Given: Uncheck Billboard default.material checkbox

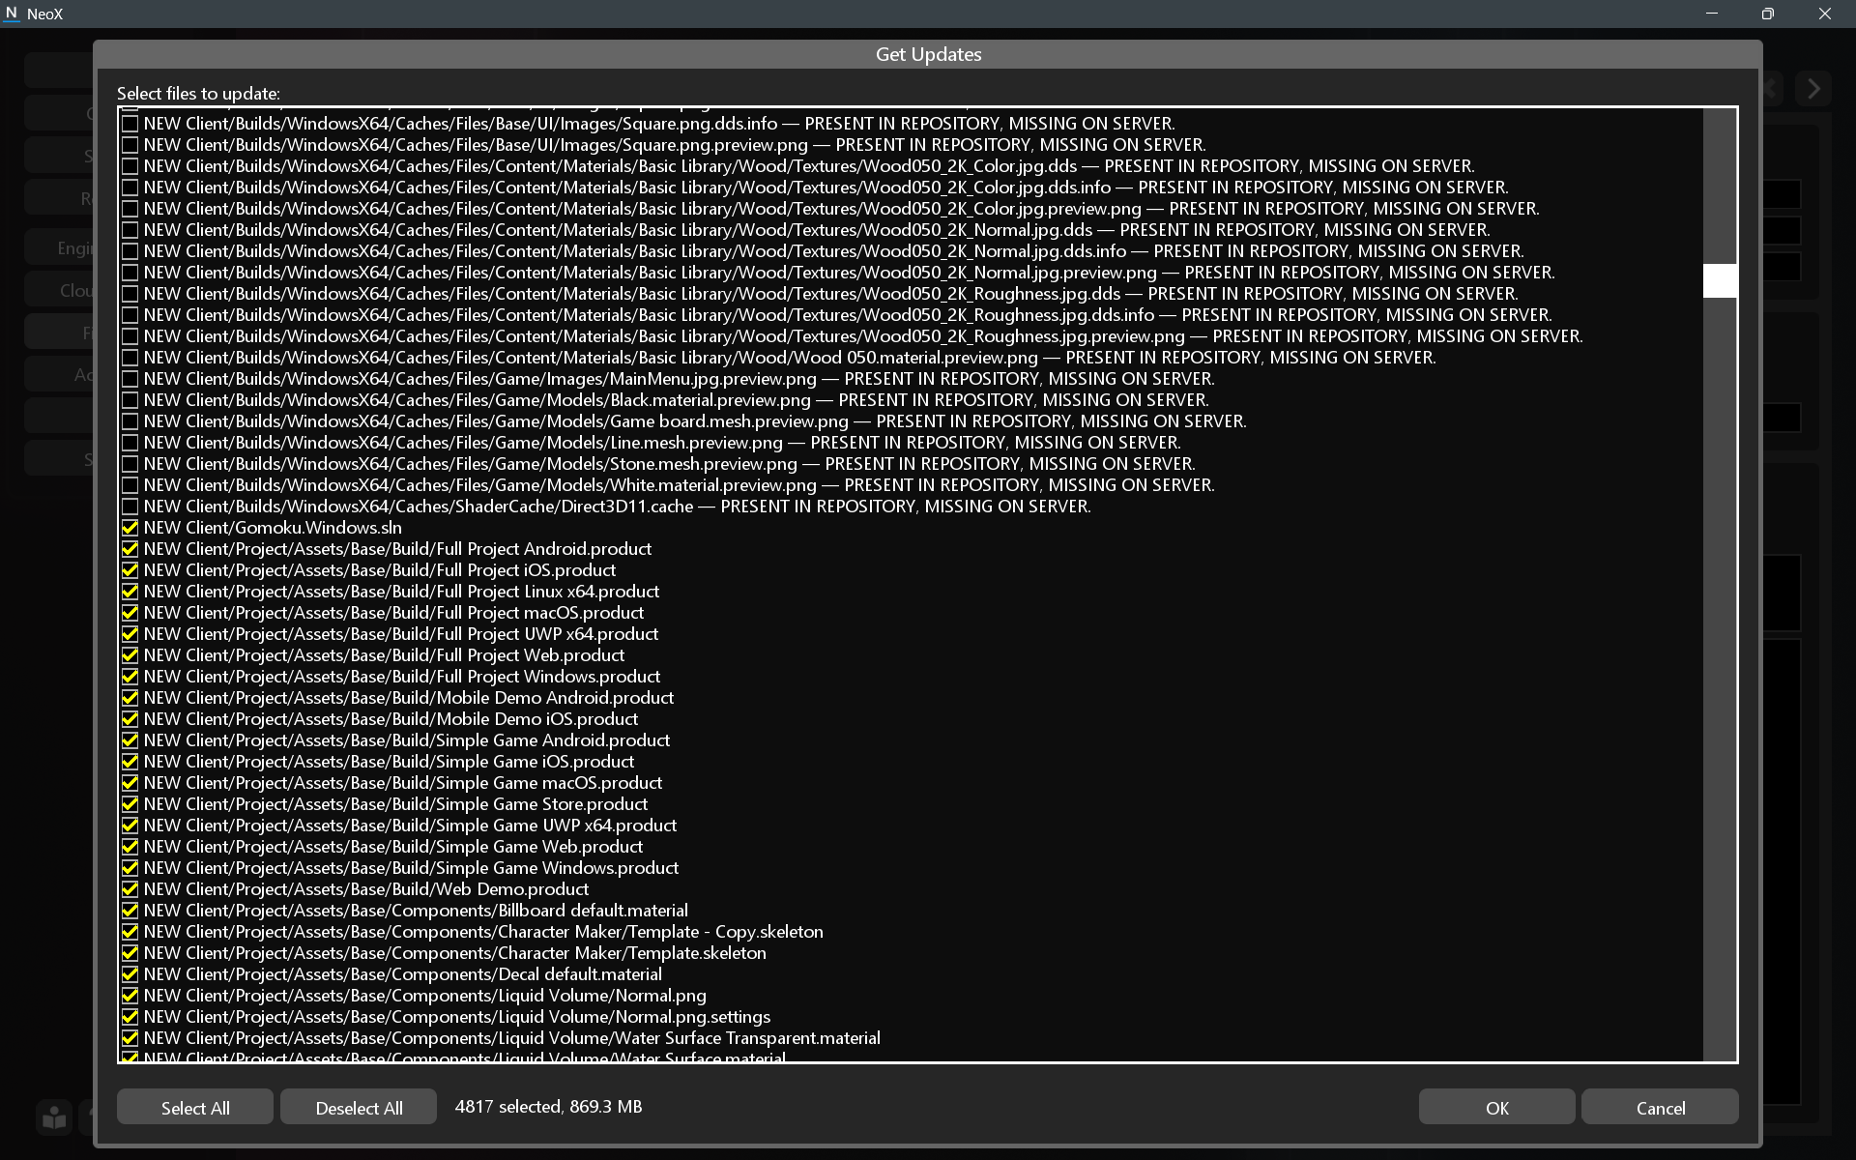Looking at the screenshot, I should pyautogui.click(x=130, y=911).
